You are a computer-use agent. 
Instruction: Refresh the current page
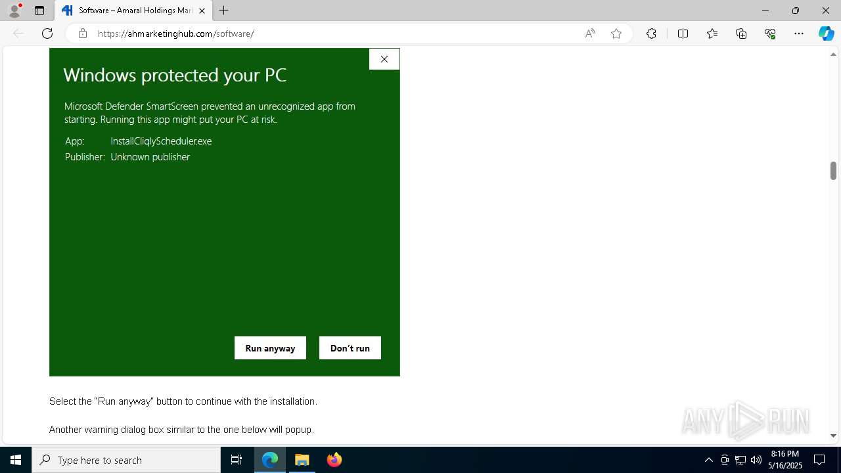pyautogui.click(x=47, y=34)
